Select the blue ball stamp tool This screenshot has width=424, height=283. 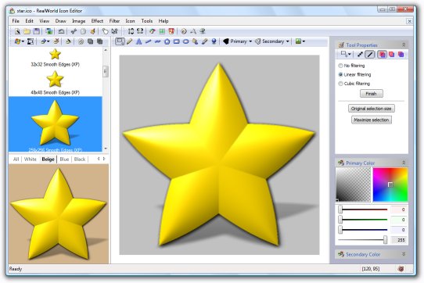coord(214,41)
